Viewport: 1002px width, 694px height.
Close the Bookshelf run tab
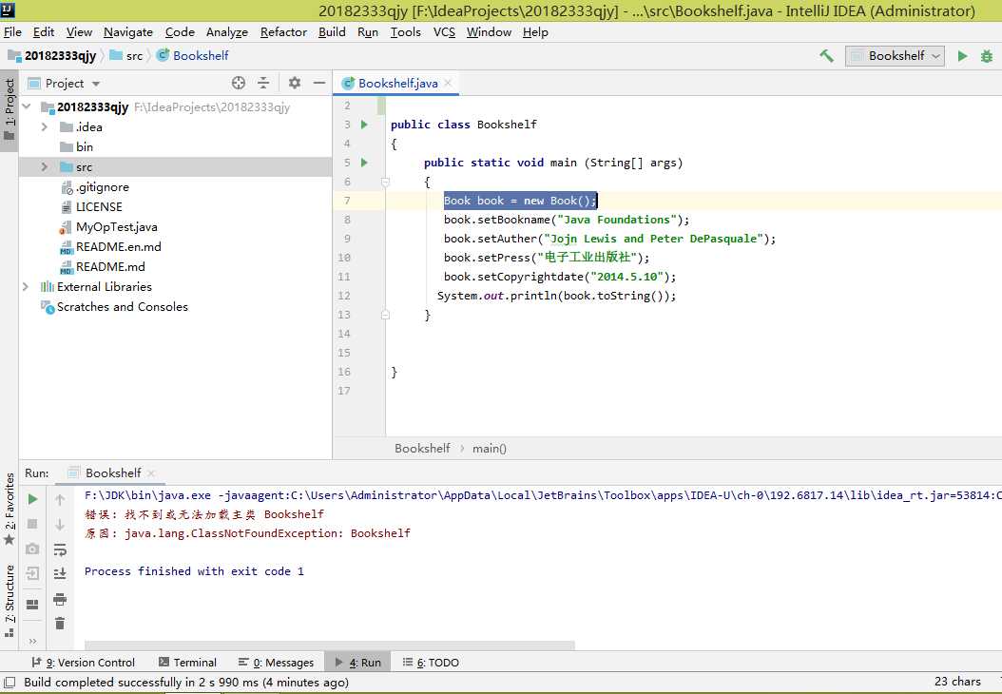pos(151,473)
